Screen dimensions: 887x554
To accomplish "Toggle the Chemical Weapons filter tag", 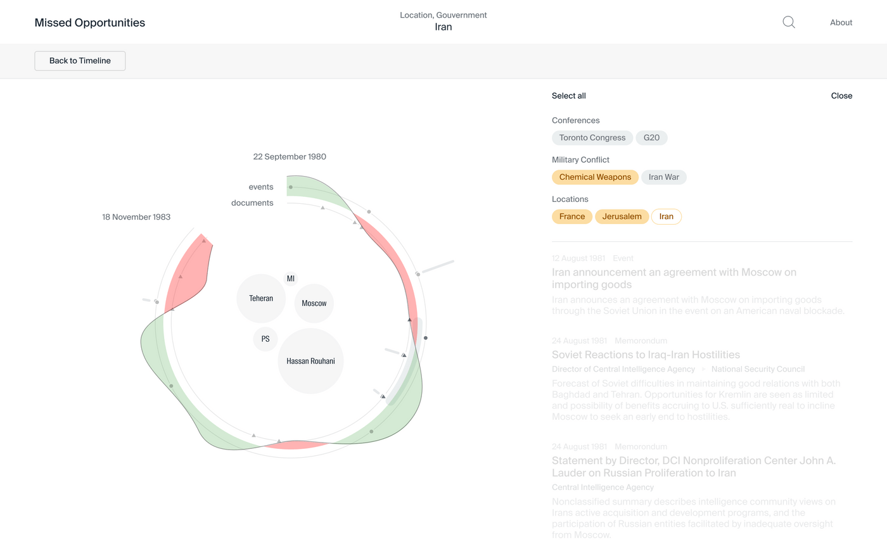I will (x=595, y=177).
